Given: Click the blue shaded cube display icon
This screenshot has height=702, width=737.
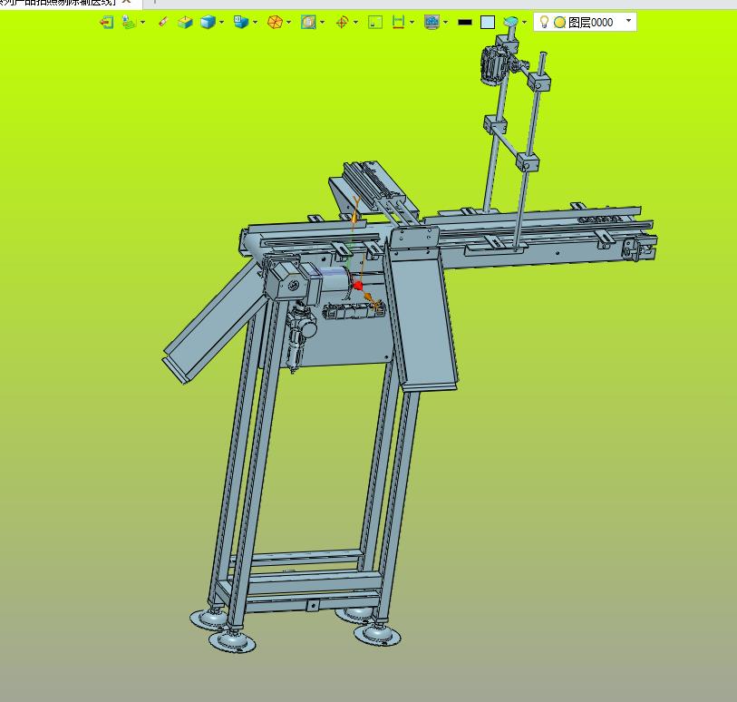Looking at the screenshot, I should pos(208,22).
